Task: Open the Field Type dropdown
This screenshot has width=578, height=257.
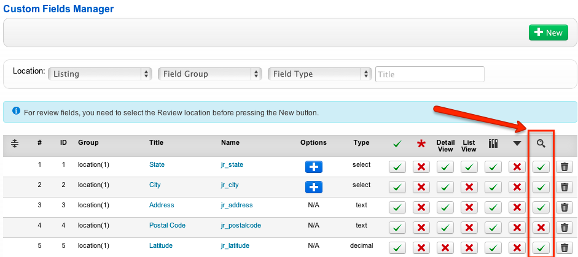Action: [x=320, y=74]
